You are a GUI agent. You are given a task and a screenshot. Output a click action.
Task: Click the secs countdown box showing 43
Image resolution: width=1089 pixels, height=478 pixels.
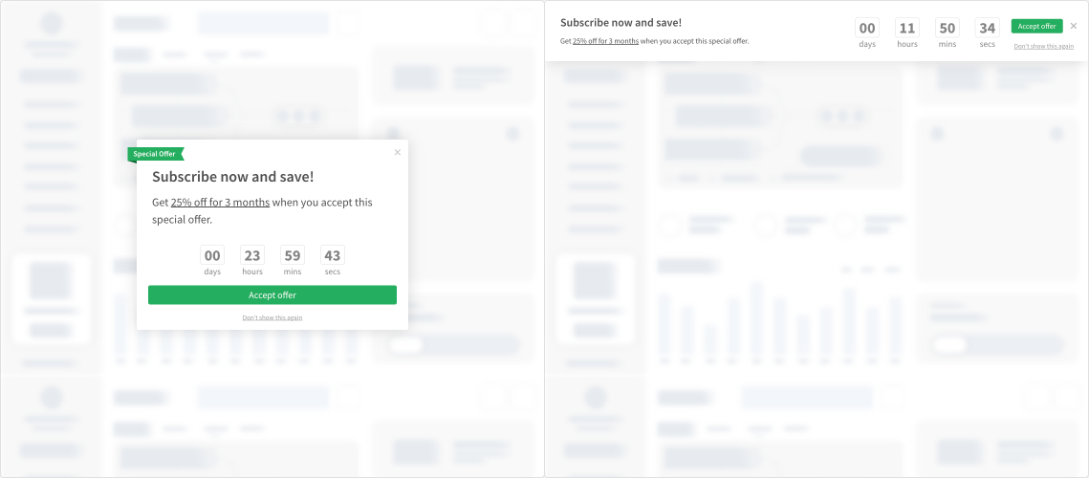click(x=332, y=255)
